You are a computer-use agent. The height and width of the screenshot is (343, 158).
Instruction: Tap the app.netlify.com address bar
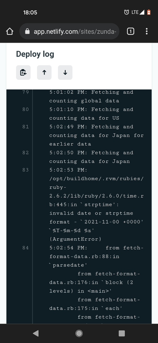pyautogui.click(x=70, y=31)
